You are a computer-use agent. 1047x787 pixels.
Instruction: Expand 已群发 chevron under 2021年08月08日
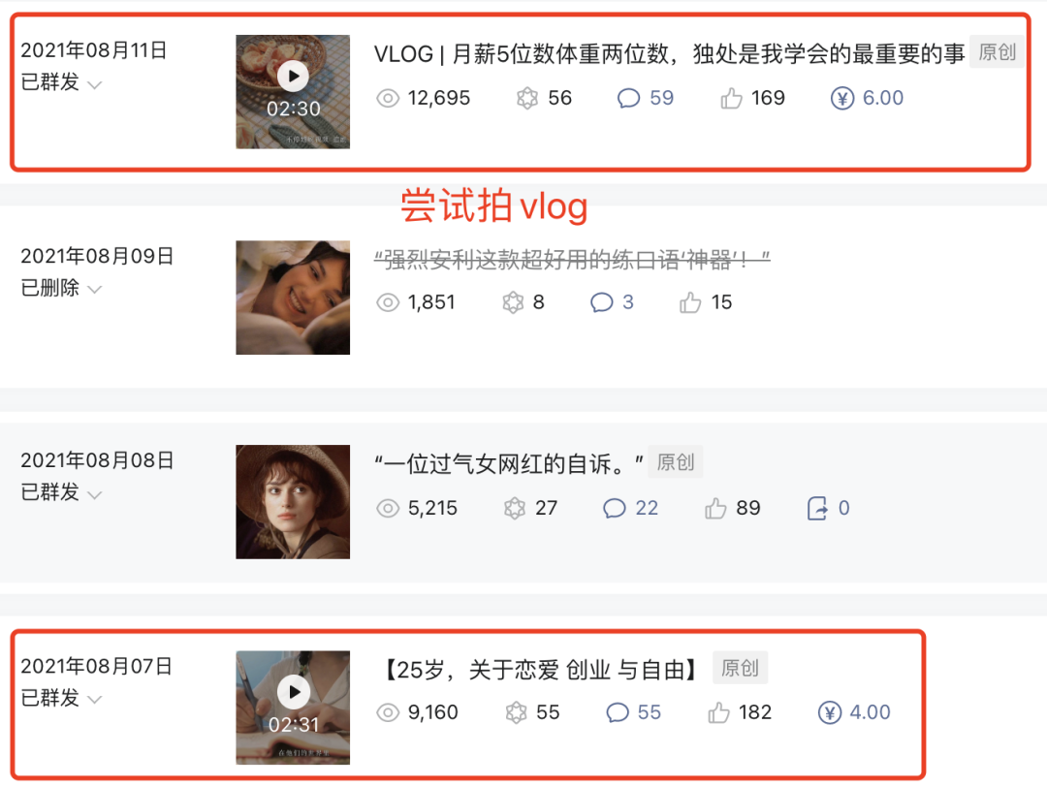pos(95,494)
